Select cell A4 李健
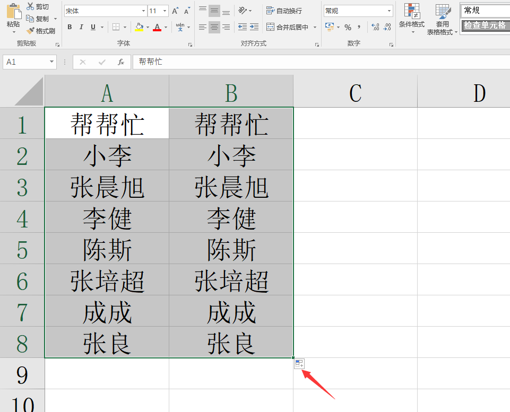510x412 pixels. [x=107, y=217]
